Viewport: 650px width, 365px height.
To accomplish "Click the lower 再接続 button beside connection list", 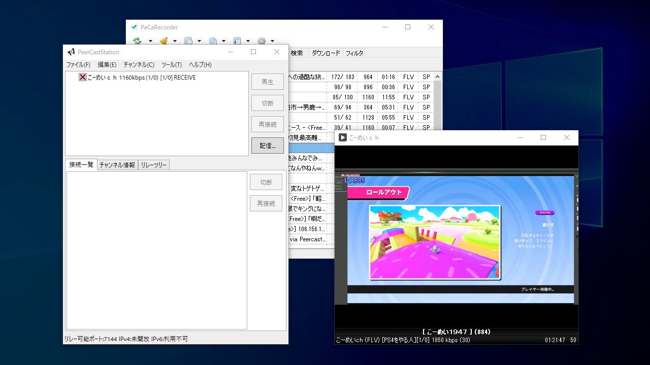I will 266,203.
